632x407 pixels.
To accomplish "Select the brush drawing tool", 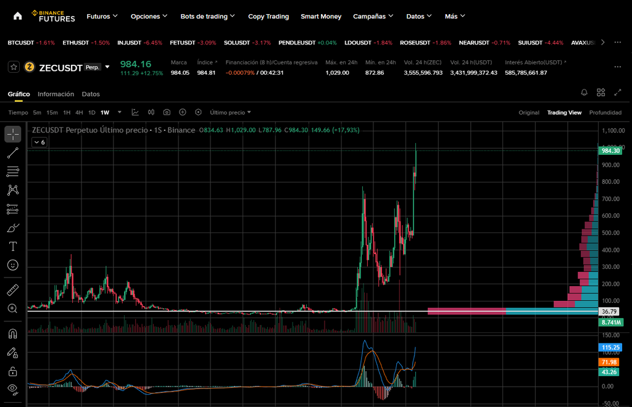I will 13,228.
